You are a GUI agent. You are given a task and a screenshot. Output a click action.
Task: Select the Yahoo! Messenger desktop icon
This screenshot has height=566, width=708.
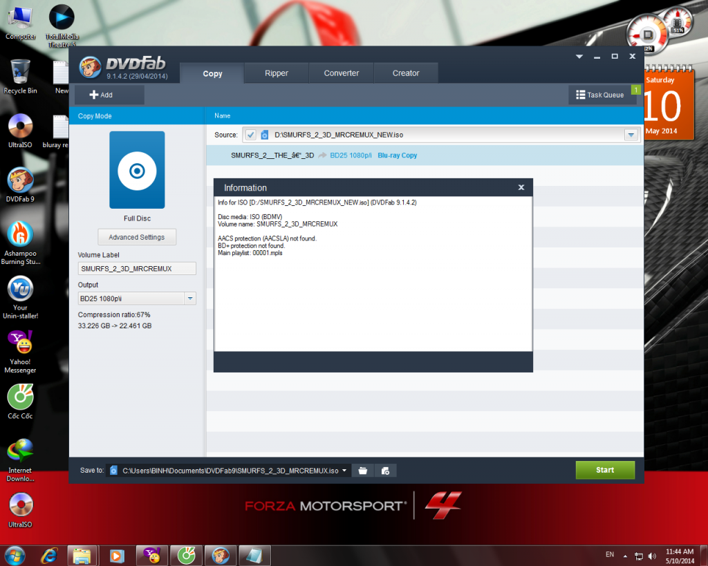pyautogui.click(x=20, y=352)
